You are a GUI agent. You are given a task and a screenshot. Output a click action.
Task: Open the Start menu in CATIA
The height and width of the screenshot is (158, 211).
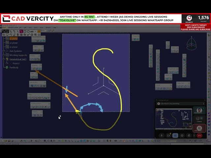pyautogui.click(x=4, y=28)
